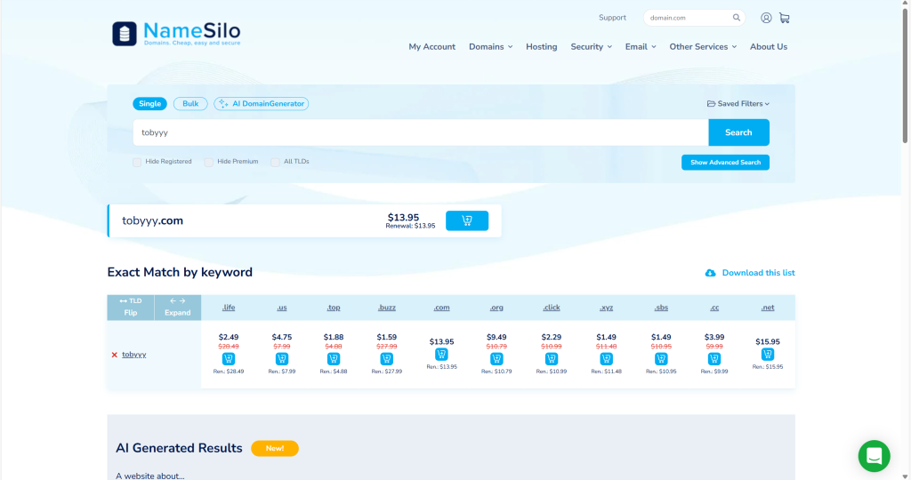The width and height of the screenshot is (911, 480).
Task: Add the .click domain to cart
Action: coord(552,359)
